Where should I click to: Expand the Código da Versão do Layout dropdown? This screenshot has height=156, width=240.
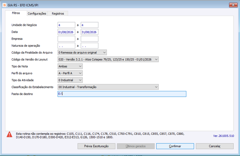(x=108, y=60)
